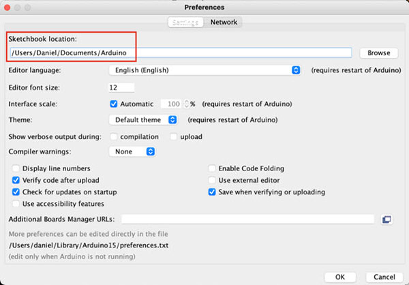This screenshot has height=285, width=409.
Task: Expand the Theme dropdown menu
Action: [x=143, y=120]
